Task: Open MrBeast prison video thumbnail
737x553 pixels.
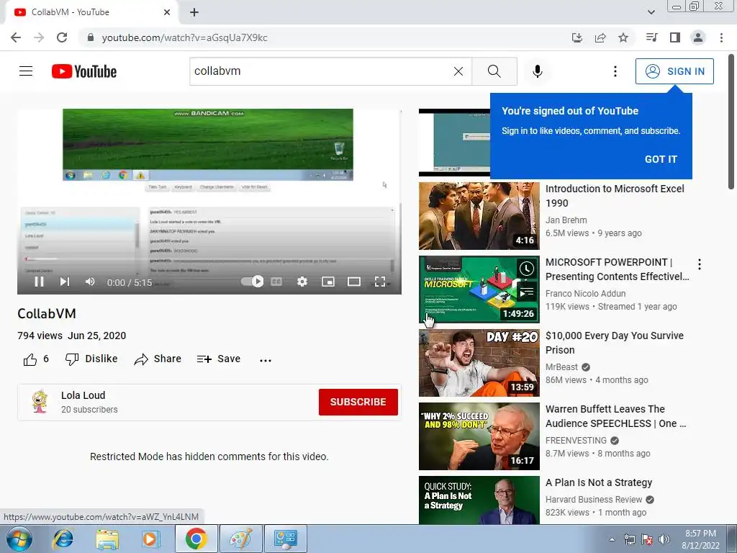Action: coord(479,363)
